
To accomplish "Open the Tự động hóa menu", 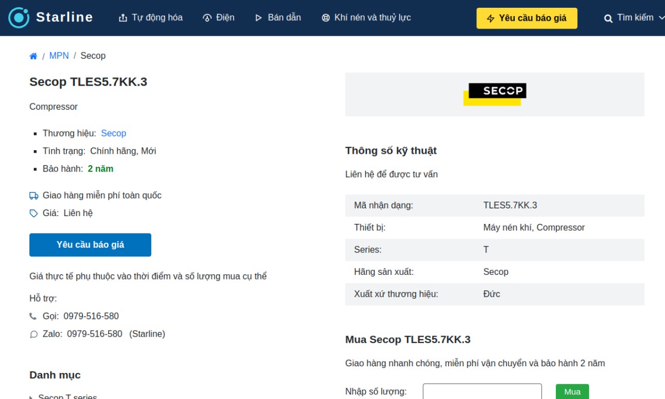I will click(x=151, y=18).
